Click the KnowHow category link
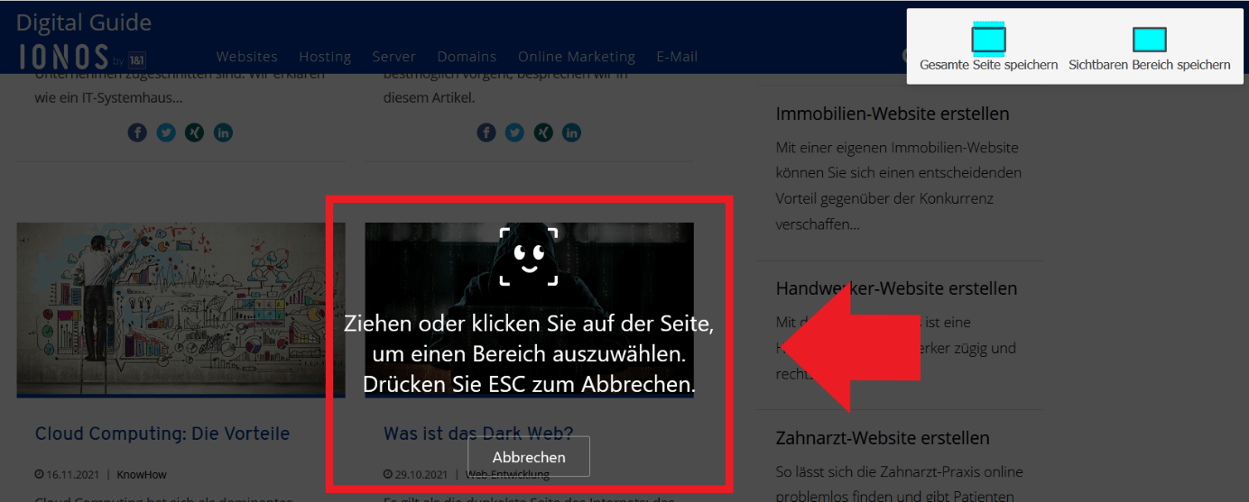The height and width of the screenshot is (502, 1249). coord(142,474)
